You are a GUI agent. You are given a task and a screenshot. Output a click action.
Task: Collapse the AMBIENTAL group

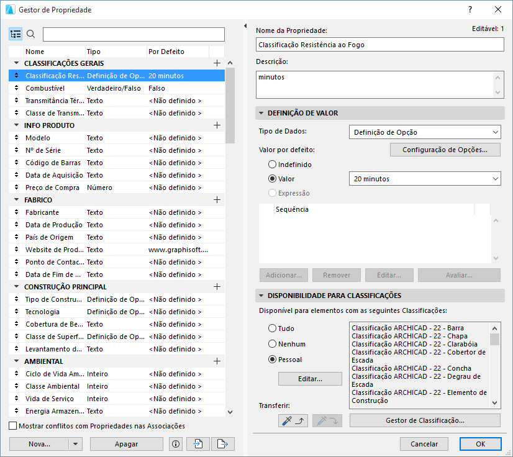click(x=16, y=361)
